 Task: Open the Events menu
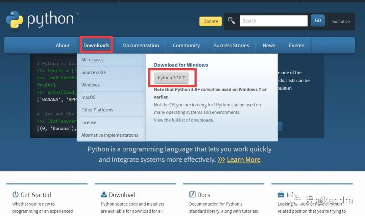[297, 45]
